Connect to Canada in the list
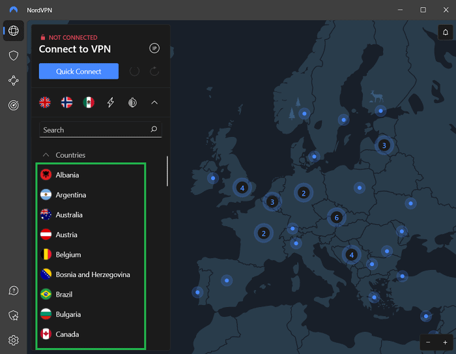Viewport: 456px width, 354px height. [67, 334]
